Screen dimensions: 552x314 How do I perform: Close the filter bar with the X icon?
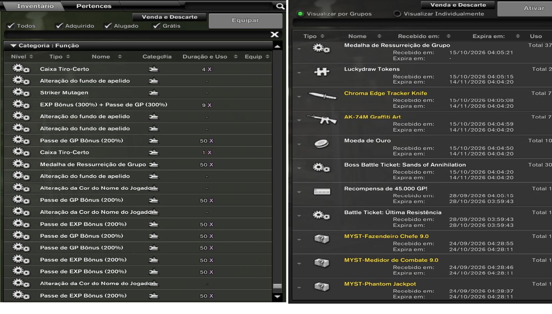[x=274, y=35]
